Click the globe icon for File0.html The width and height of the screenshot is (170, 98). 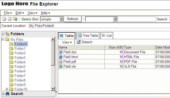click(61, 57)
